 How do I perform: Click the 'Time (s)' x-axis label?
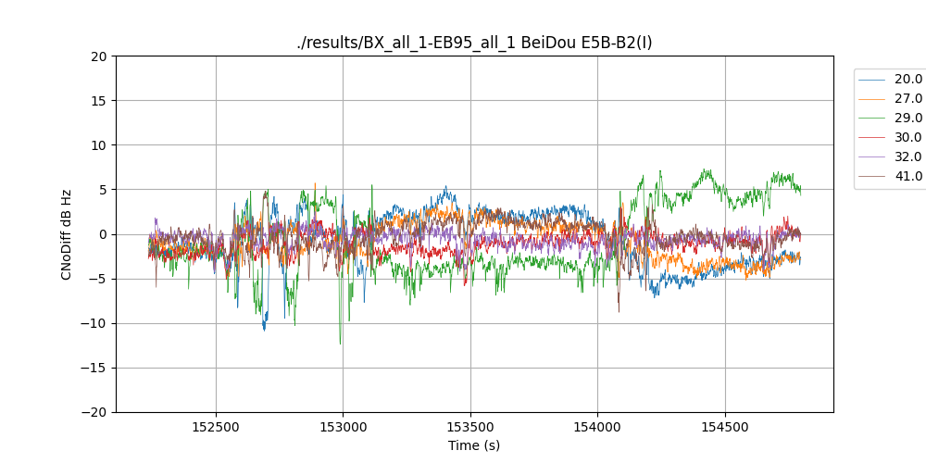(x=474, y=445)
